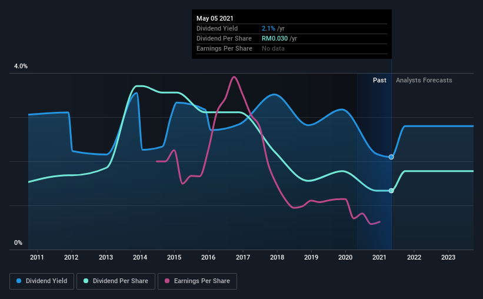Image resolution: width=483 pixels, height=299 pixels.
Task: Click the 2018 x-axis label
Action: [x=277, y=257]
